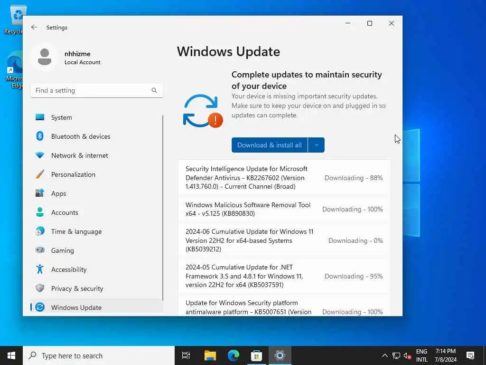Open the Apps icon in sidebar

coord(40,193)
